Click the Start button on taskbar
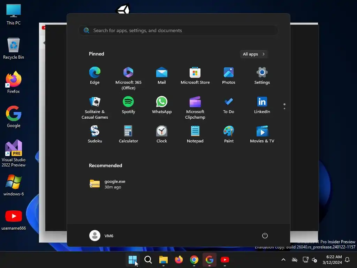 pos(132,260)
